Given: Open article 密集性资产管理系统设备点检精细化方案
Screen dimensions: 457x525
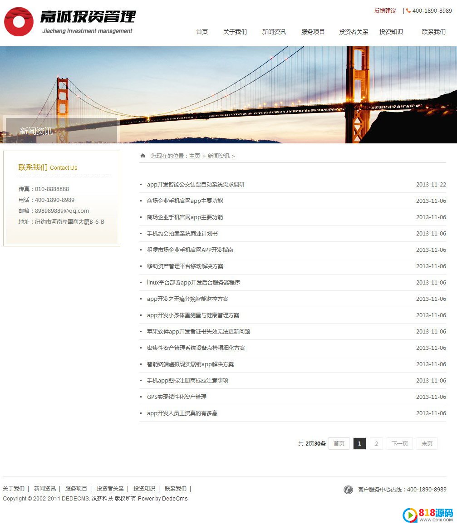Looking at the screenshot, I should (196, 348).
